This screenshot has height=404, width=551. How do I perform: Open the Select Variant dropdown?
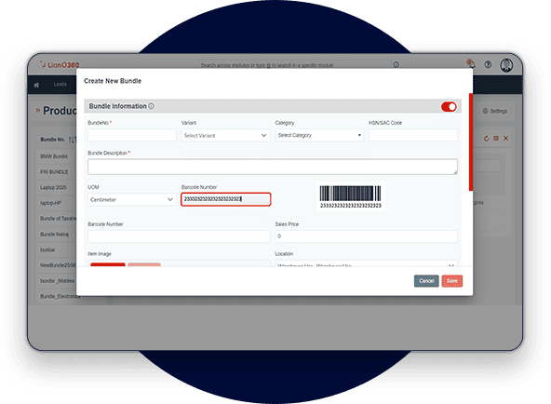pos(225,135)
